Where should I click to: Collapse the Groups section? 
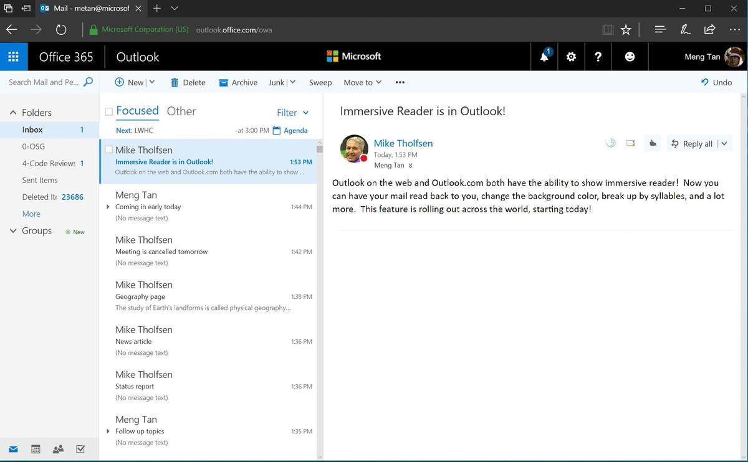point(12,230)
